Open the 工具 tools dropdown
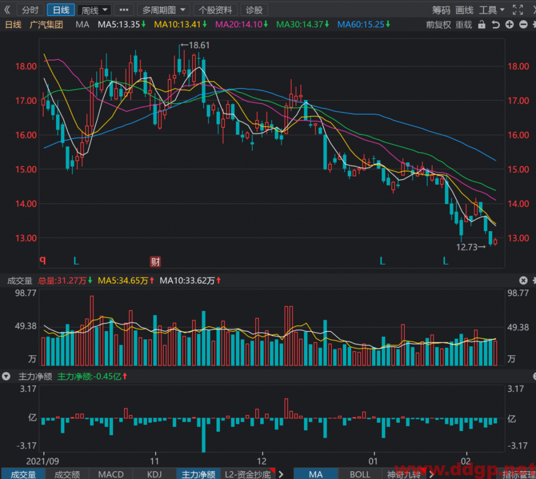This screenshot has height=479, width=536. click(x=492, y=10)
